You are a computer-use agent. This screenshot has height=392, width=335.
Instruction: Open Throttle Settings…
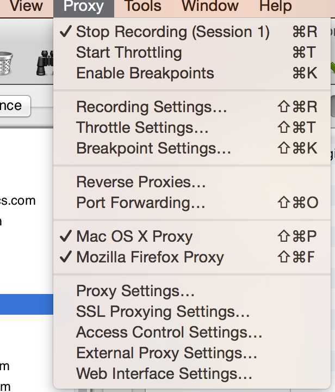pyautogui.click(x=192, y=127)
